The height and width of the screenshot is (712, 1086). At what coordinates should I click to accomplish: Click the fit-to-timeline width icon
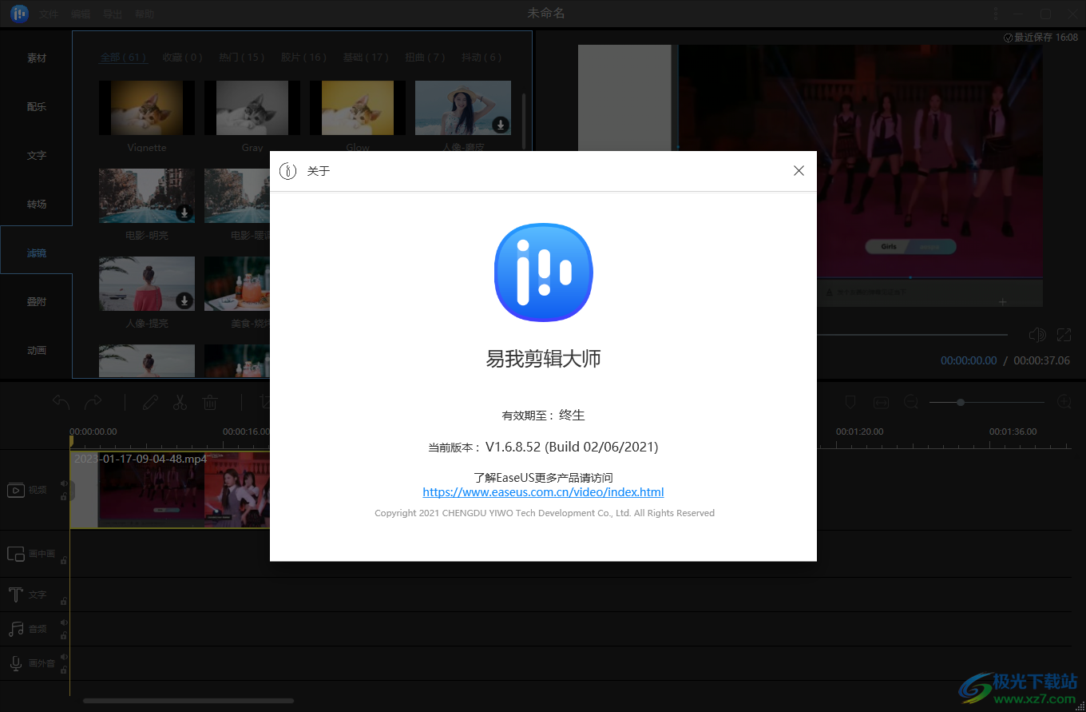[881, 402]
